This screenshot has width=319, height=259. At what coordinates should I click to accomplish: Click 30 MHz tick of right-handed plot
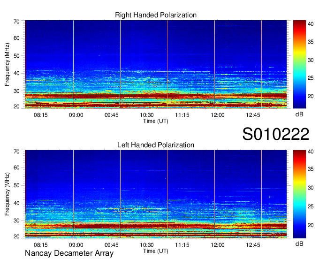(16, 91)
